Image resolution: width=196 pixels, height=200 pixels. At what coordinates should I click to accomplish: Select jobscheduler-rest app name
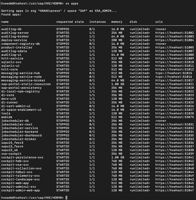(x=17, y=125)
